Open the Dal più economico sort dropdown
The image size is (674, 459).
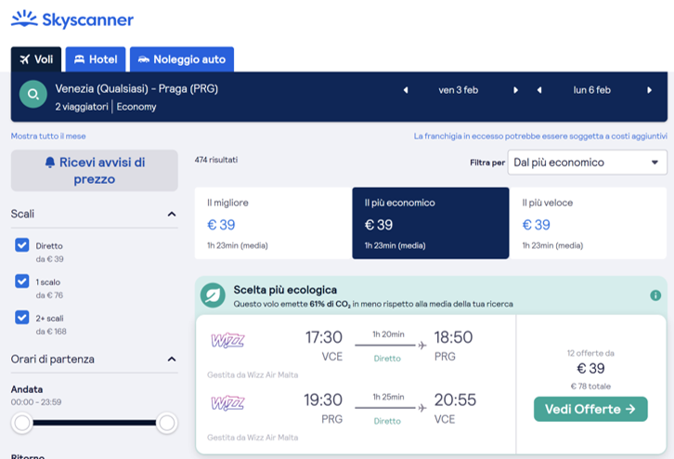click(x=587, y=163)
